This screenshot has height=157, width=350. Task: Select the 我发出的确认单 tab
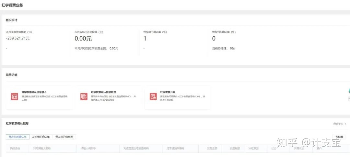[17, 137]
